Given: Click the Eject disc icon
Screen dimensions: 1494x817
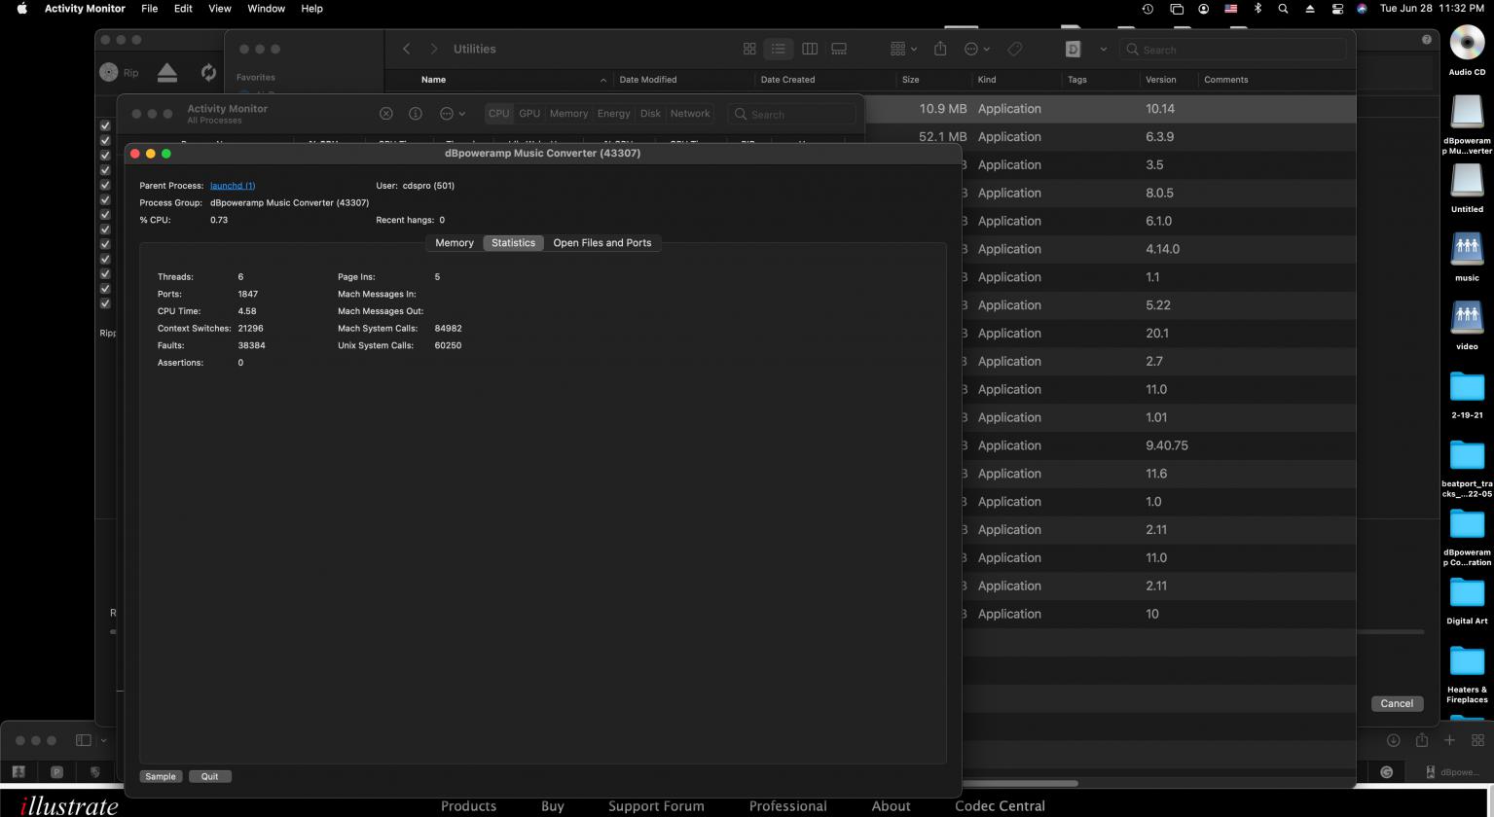Looking at the screenshot, I should 167,72.
